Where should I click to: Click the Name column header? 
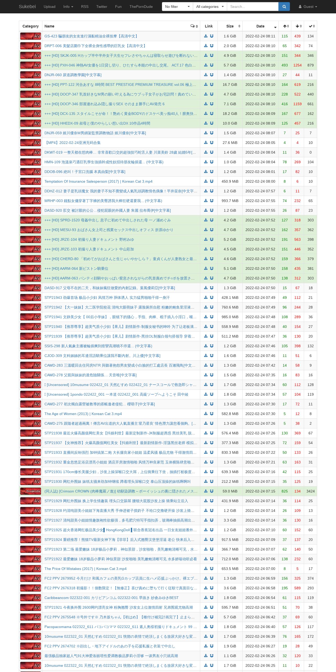[121, 26]
